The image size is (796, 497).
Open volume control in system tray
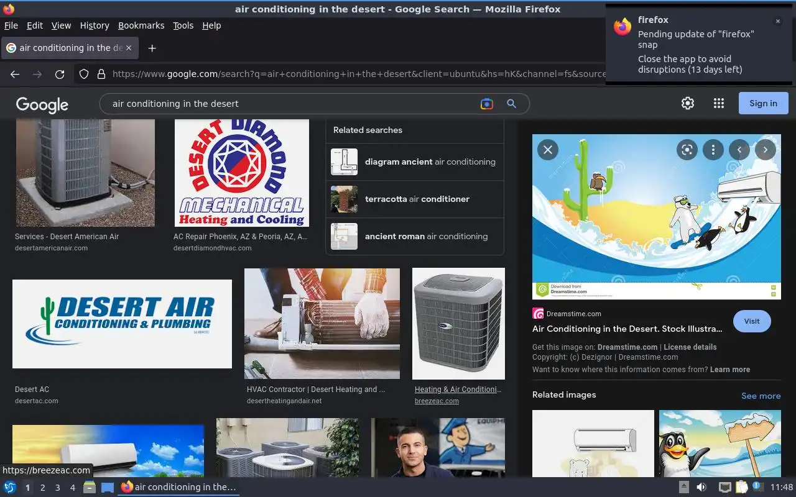pyautogui.click(x=701, y=487)
